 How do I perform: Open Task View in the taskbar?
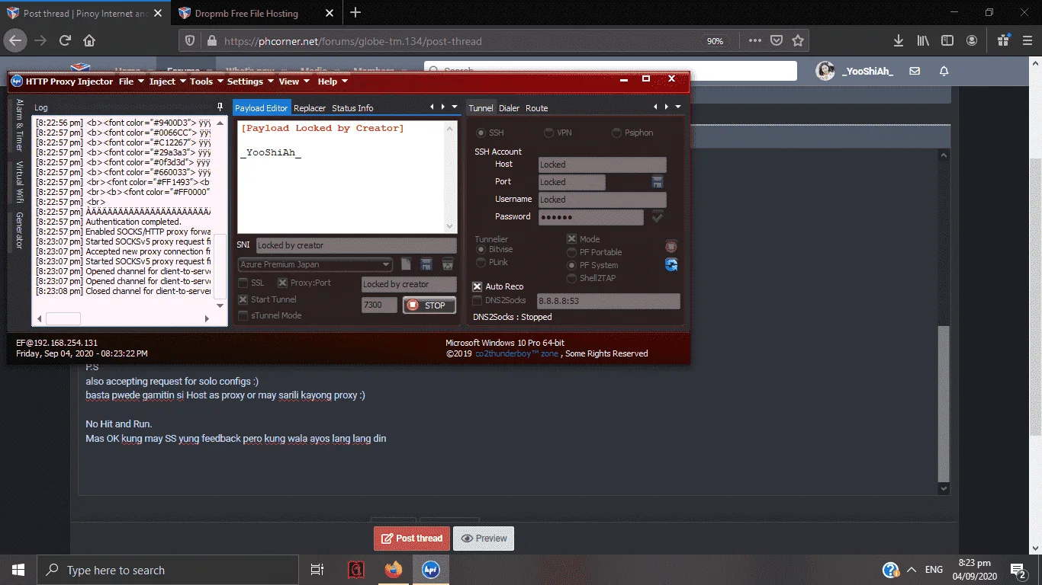317,570
